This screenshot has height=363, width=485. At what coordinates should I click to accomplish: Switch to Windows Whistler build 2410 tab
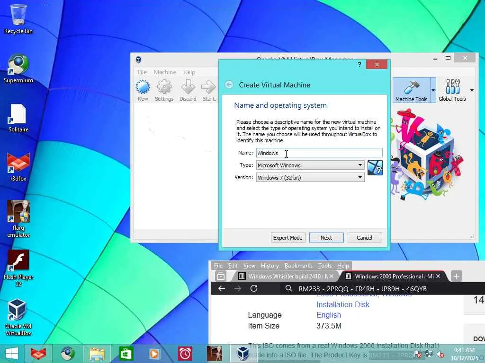285,276
